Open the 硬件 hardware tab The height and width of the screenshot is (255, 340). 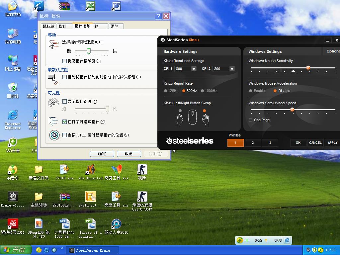116,26
